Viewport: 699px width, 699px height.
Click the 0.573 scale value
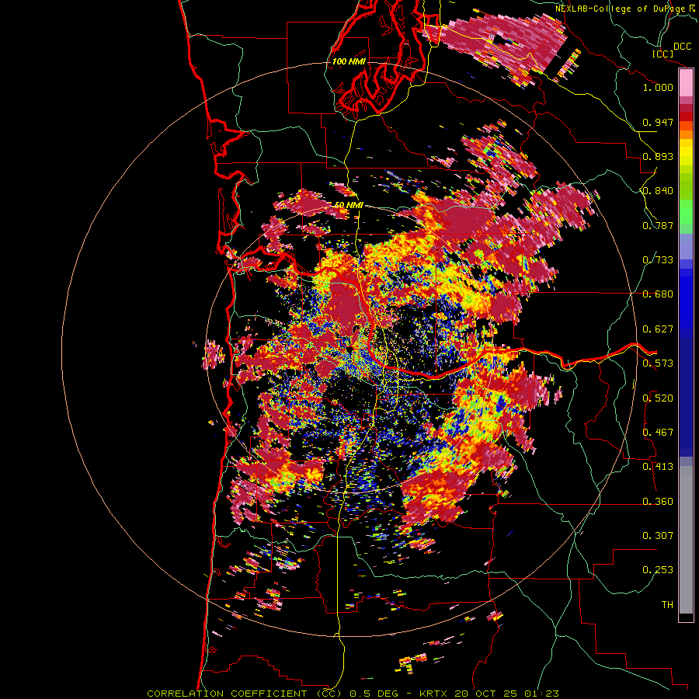[x=658, y=363]
